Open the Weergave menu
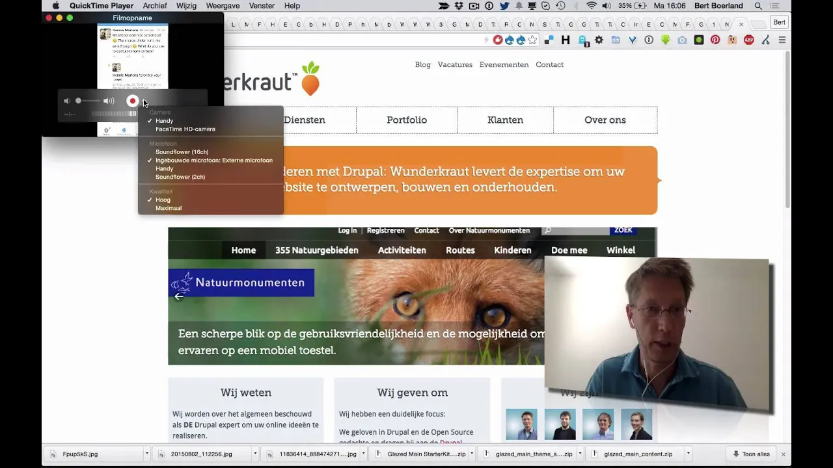The width and height of the screenshot is (833, 468). tap(223, 6)
